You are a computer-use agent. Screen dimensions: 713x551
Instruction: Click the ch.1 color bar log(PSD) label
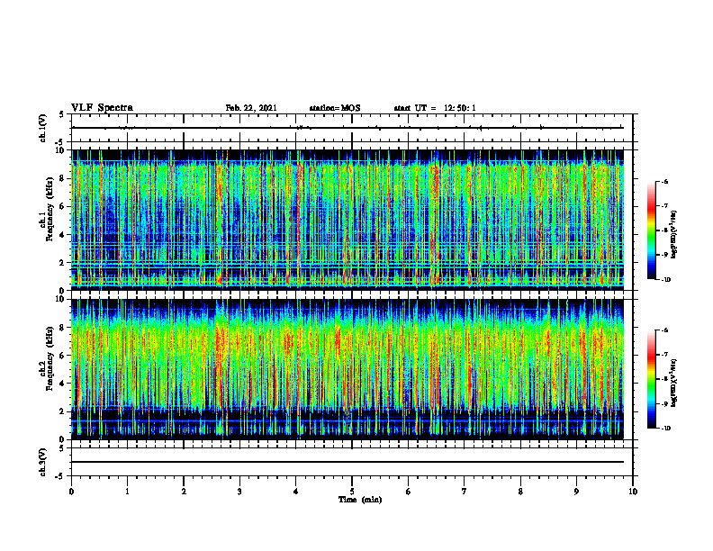tap(674, 235)
